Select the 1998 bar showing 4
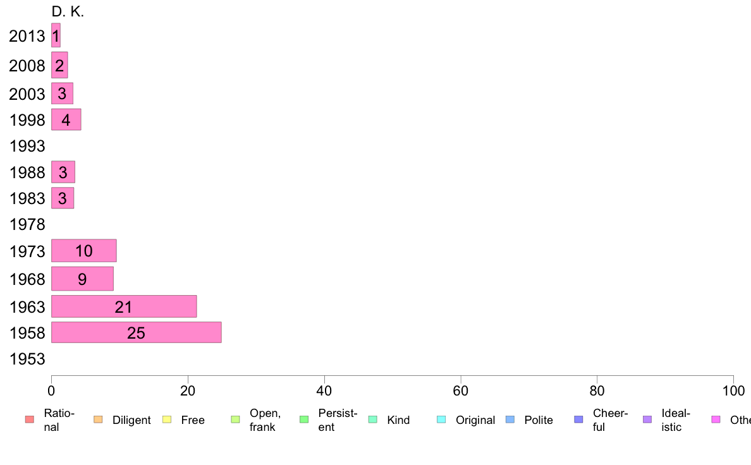The height and width of the screenshot is (465, 751). pyautogui.click(x=66, y=119)
